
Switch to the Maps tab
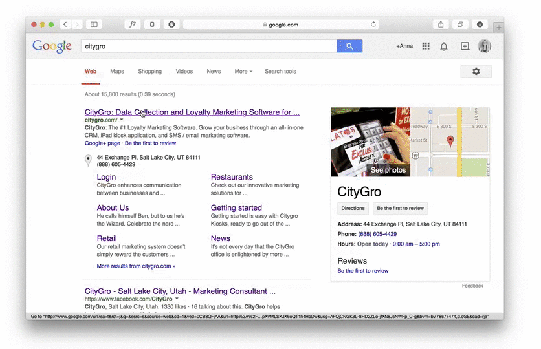coord(117,71)
